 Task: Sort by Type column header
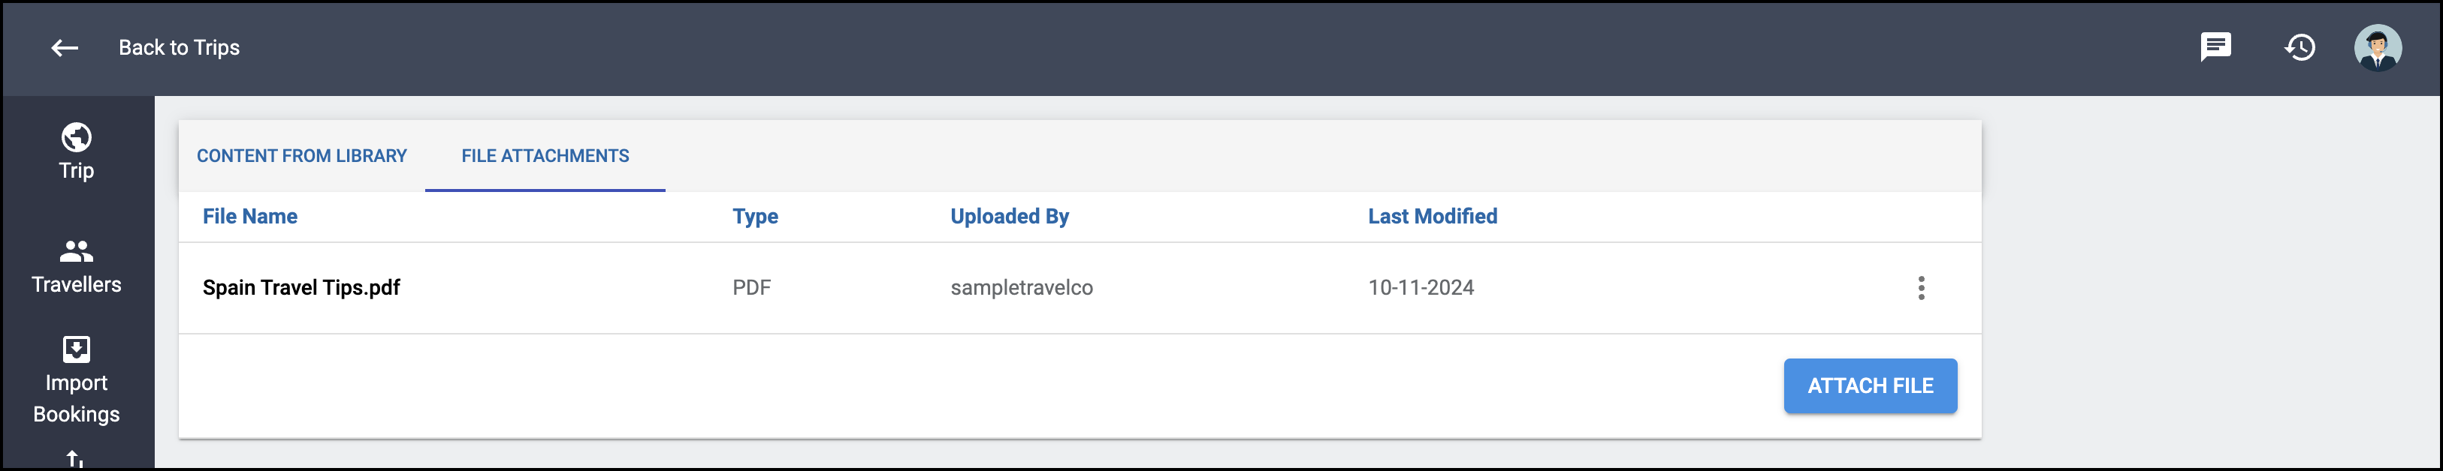point(755,216)
